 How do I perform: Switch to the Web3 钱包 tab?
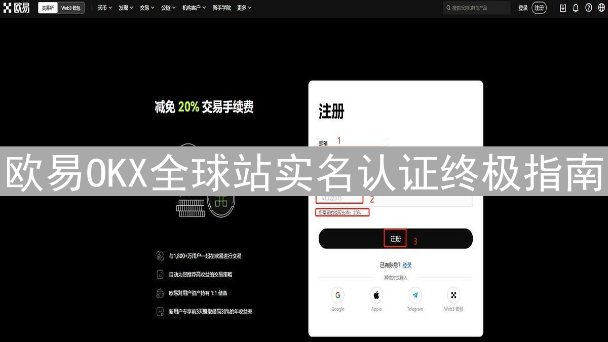tap(70, 8)
